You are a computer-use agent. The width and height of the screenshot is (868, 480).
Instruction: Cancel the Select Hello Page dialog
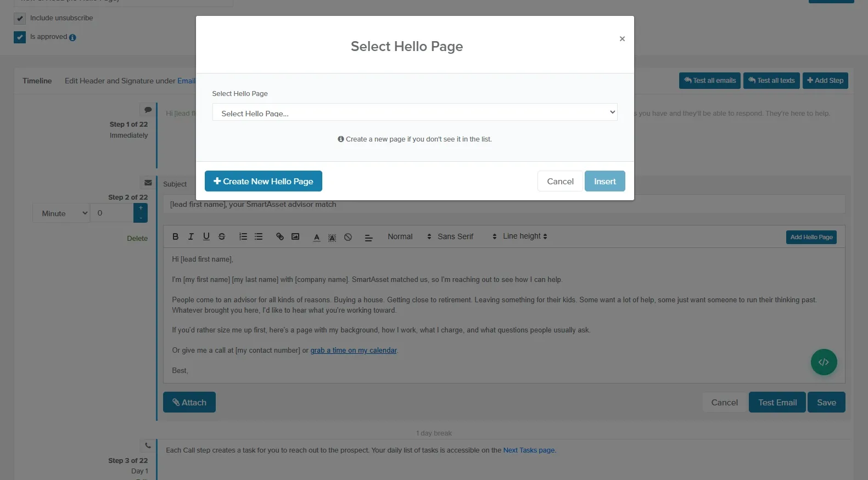pyautogui.click(x=560, y=181)
